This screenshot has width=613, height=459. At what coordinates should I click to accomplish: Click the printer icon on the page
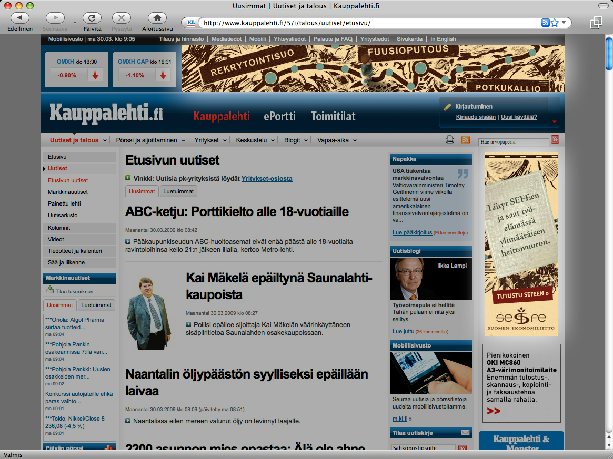pyautogui.click(x=449, y=139)
